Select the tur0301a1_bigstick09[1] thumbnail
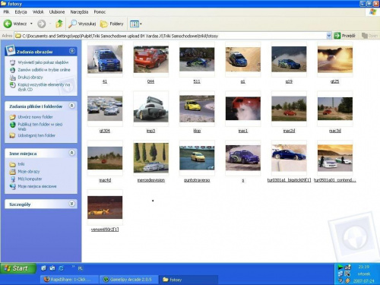380x285 pixels. point(289,158)
